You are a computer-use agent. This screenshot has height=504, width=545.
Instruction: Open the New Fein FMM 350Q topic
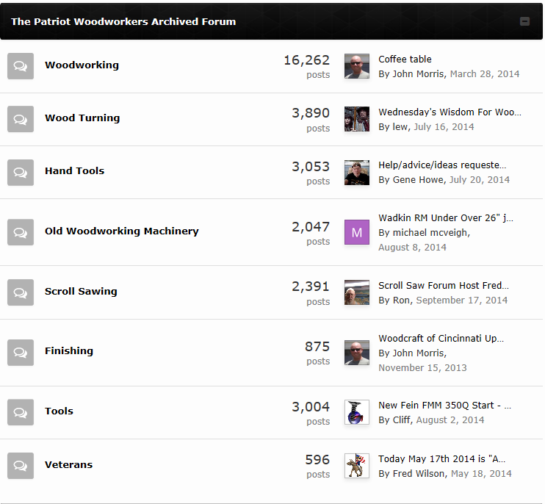point(444,406)
